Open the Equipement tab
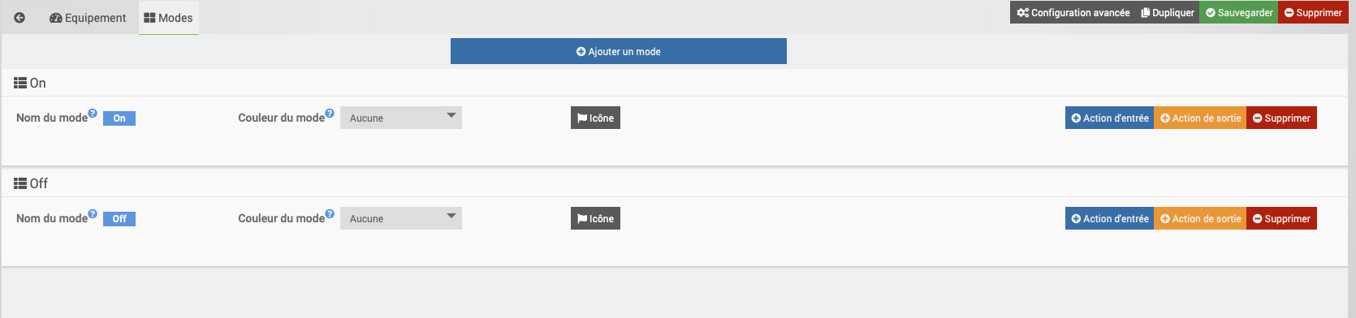The width and height of the screenshot is (1356, 318). click(88, 18)
